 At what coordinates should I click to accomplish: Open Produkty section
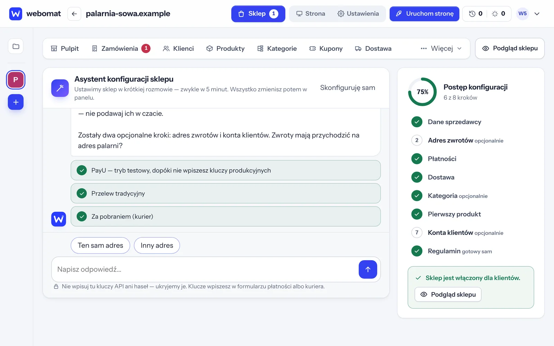pos(225,48)
